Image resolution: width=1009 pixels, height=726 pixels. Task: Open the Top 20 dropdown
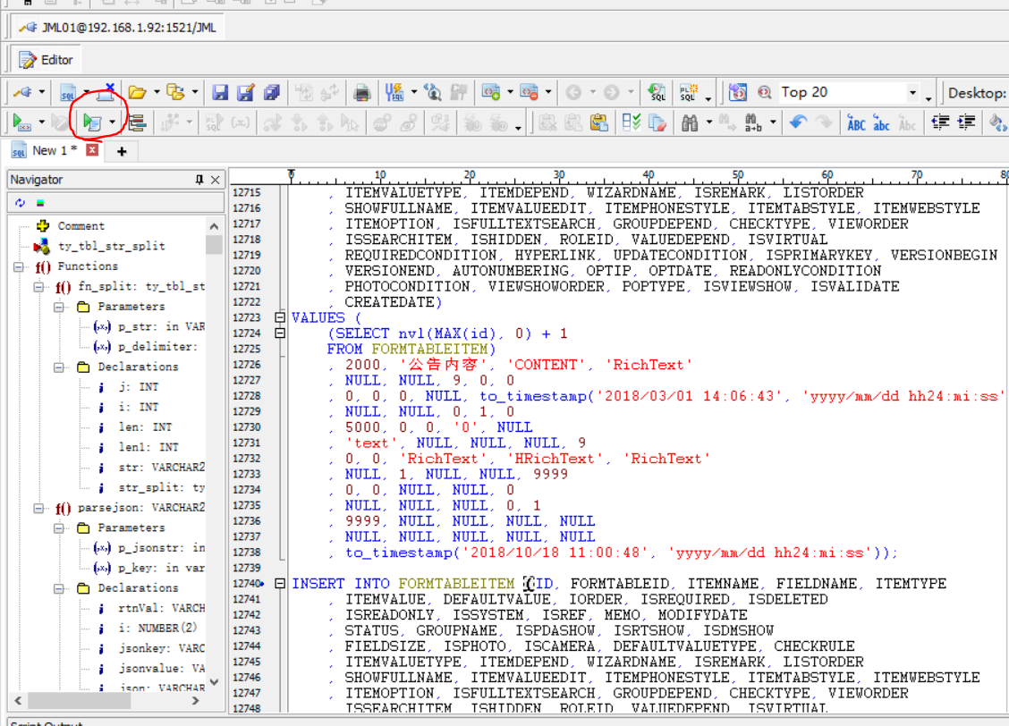(912, 93)
